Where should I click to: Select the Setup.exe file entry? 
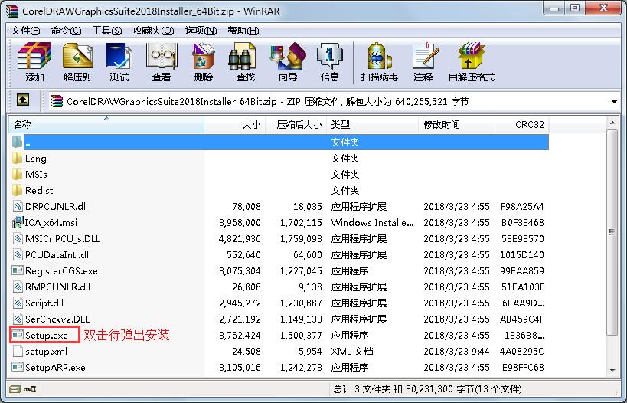click(x=46, y=335)
